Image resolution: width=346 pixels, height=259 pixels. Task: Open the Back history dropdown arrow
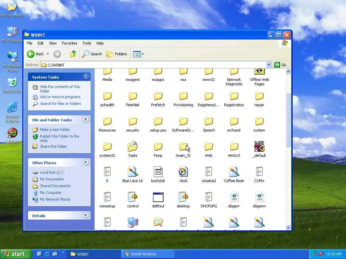tap(48, 54)
